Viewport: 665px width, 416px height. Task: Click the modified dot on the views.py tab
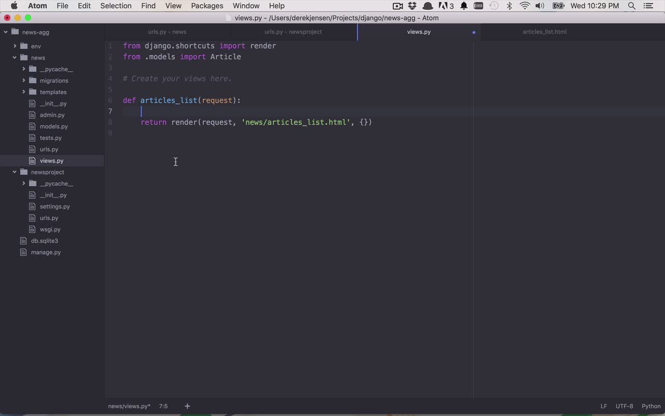[x=474, y=32]
